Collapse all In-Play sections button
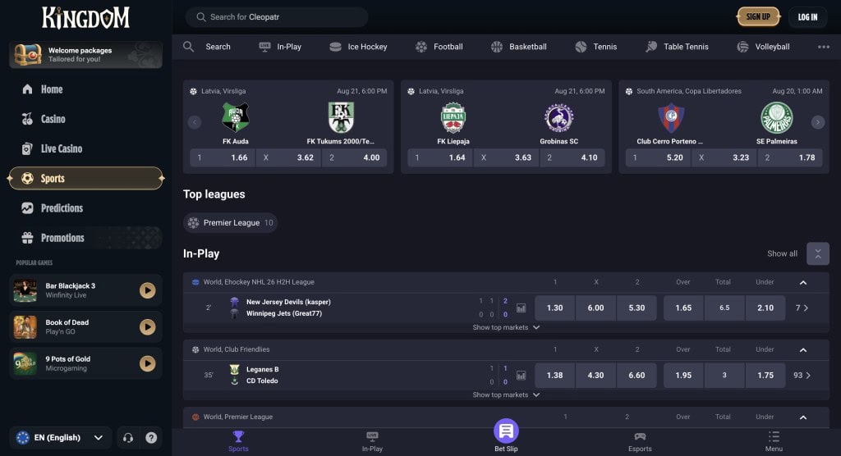The image size is (841, 456). click(x=818, y=254)
